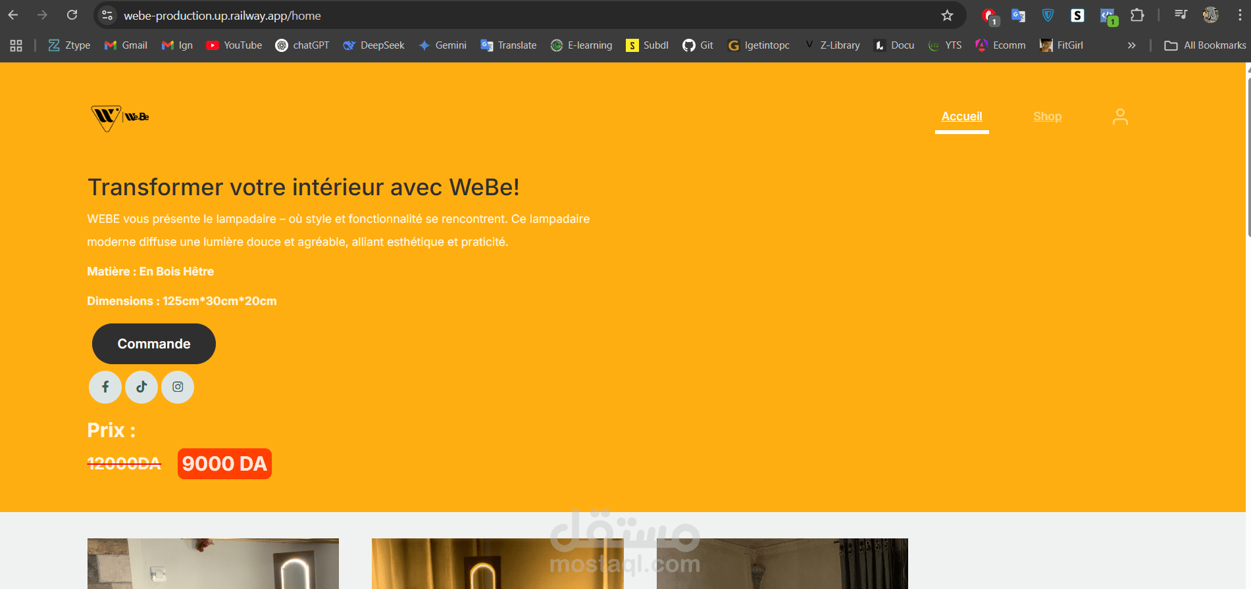Open the Bitwarden shield extension icon
This screenshot has height=589, width=1251.
pyautogui.click(x=1048, y=15)
